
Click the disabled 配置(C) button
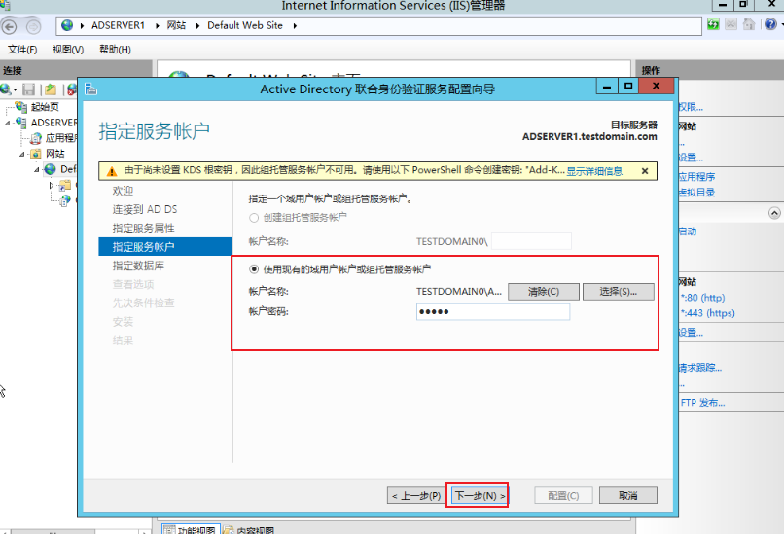[x=563, y=495]
